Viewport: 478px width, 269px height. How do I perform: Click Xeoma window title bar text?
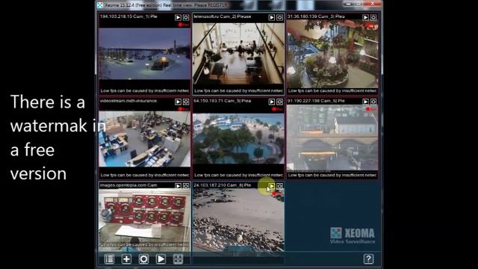point(166,5)
